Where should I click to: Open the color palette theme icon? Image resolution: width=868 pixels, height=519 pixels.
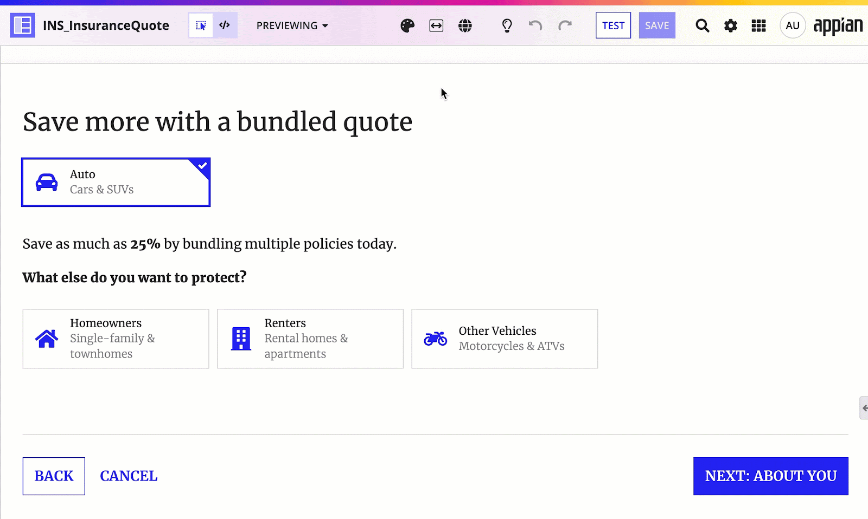[407, 25]
